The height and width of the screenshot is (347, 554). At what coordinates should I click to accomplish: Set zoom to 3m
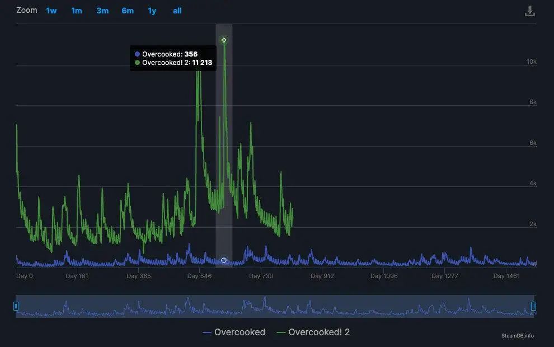point(102,11)
